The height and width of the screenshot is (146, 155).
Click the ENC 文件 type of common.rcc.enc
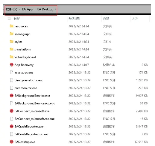[109, 88]
